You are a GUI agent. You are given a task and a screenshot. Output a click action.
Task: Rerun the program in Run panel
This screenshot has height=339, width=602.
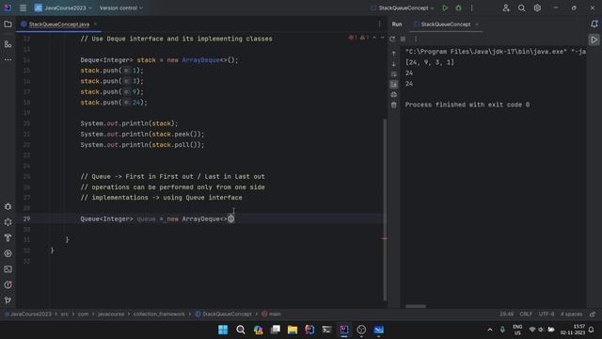[x=392, y=39]
